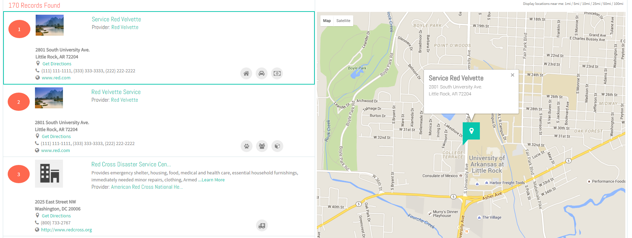Image resolution: width=632 pixels, height=238 pixels.
Task: Click the orange number 1 result badge
Action: point(19,29)
